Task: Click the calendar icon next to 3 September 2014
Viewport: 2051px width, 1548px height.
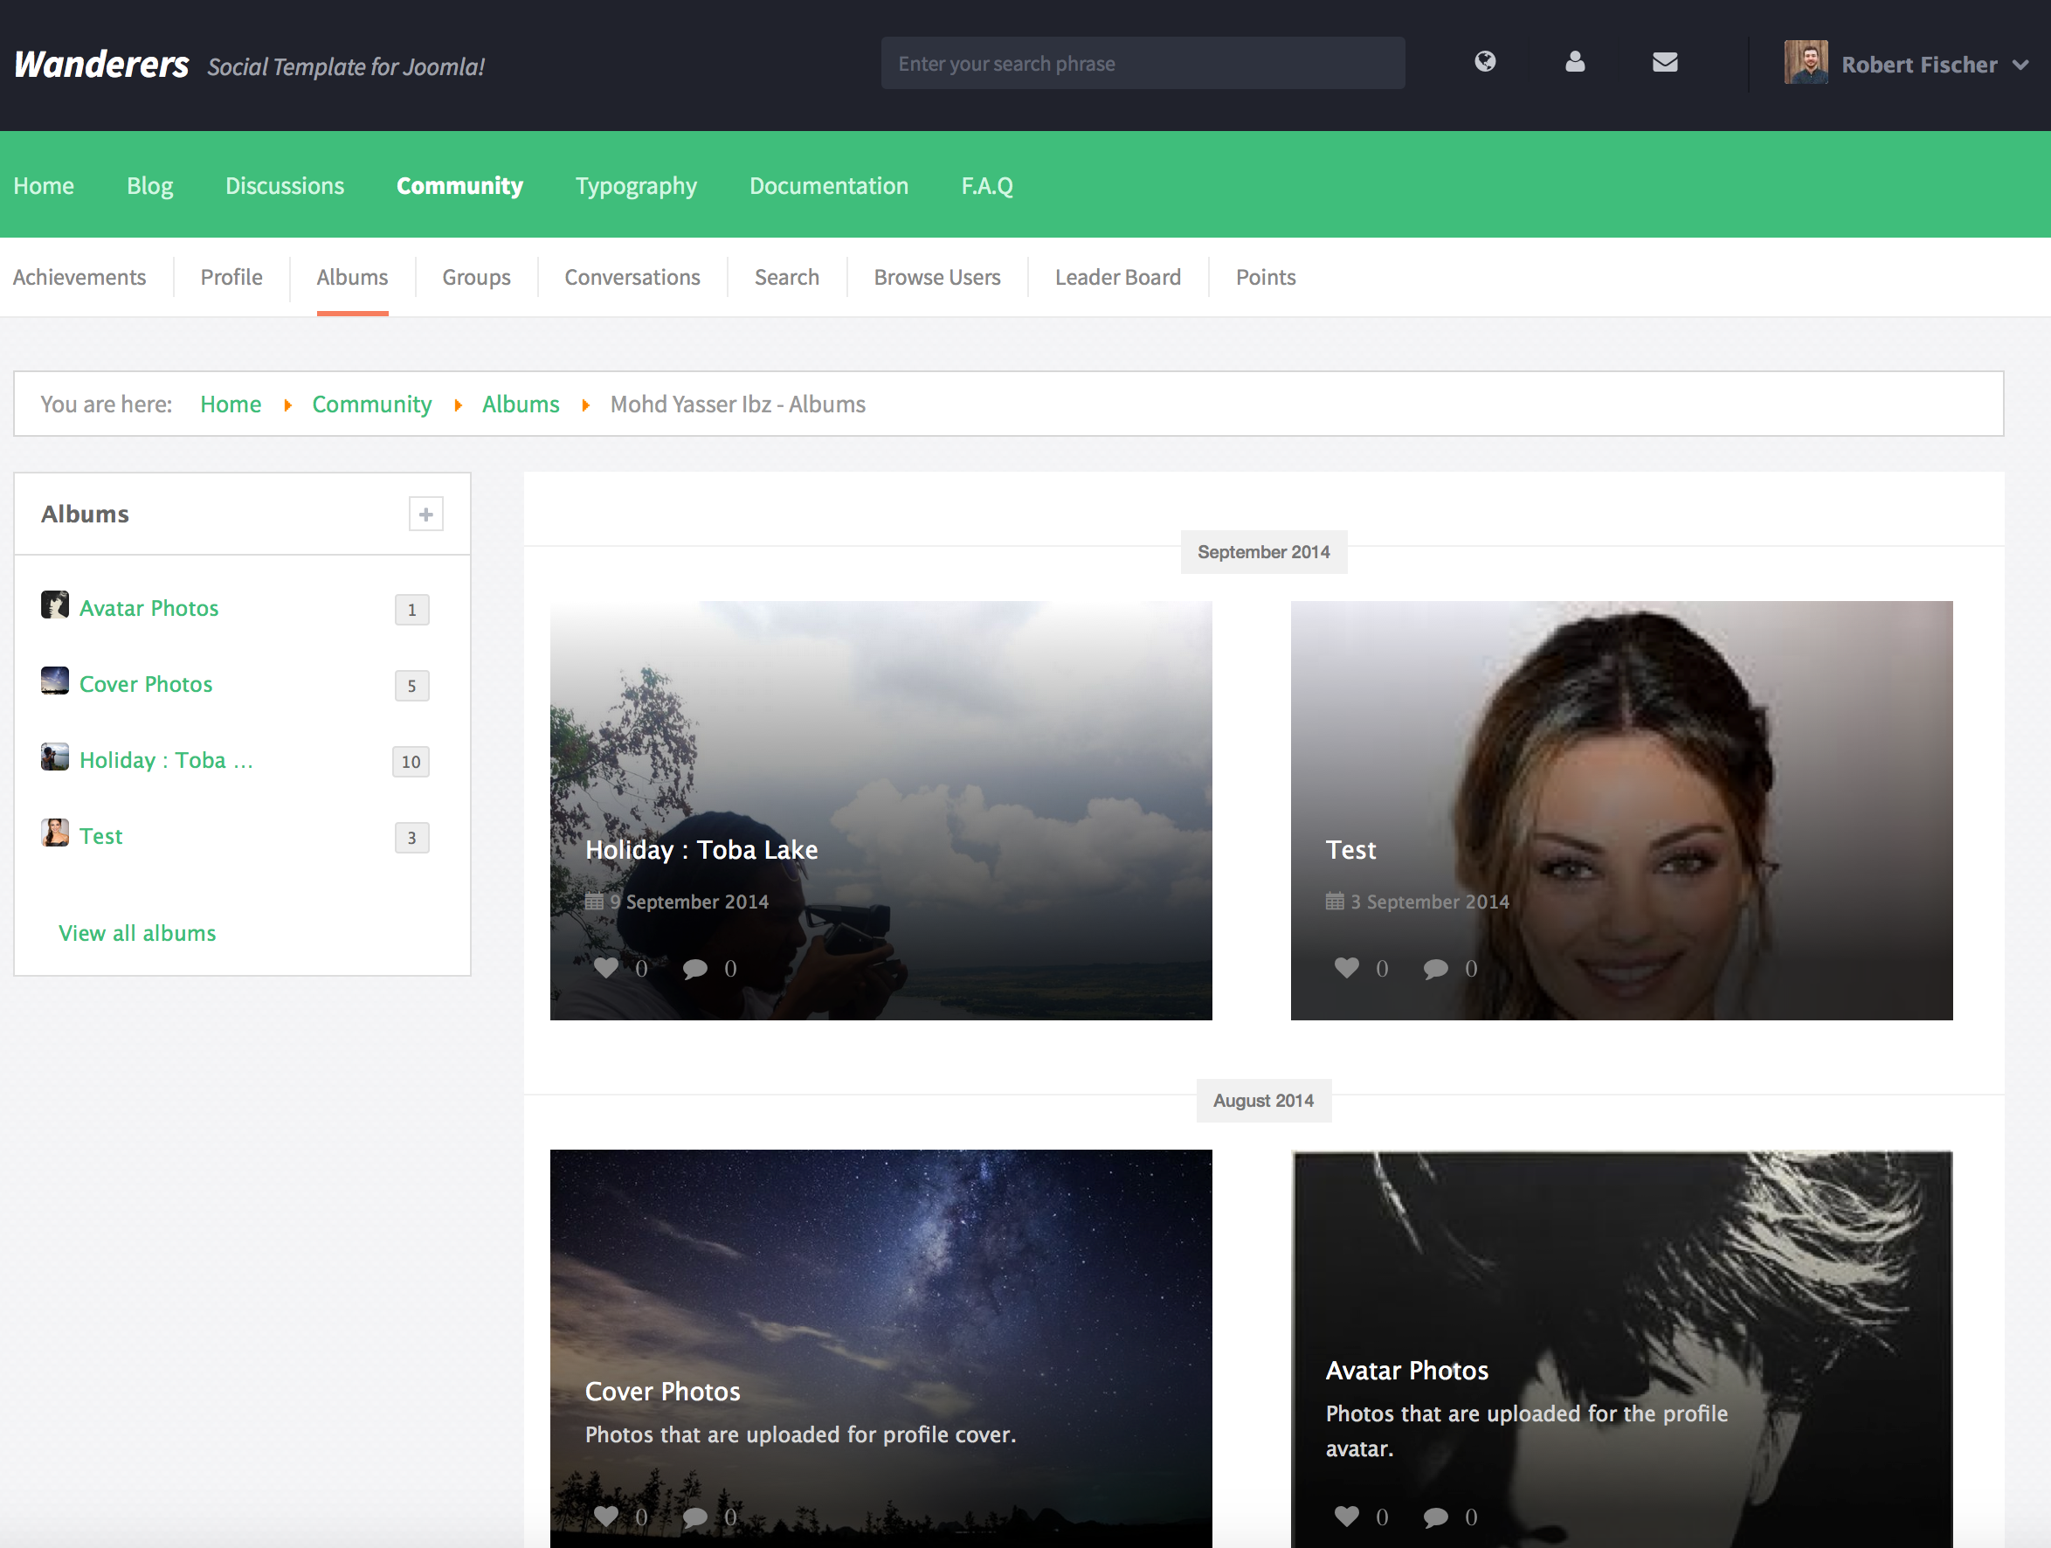Action: (1334, 901)
